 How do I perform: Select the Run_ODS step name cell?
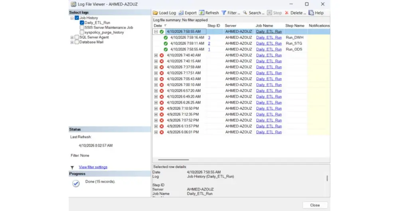294,49
